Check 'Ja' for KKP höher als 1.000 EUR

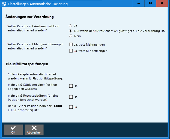[x=71, y=107]
